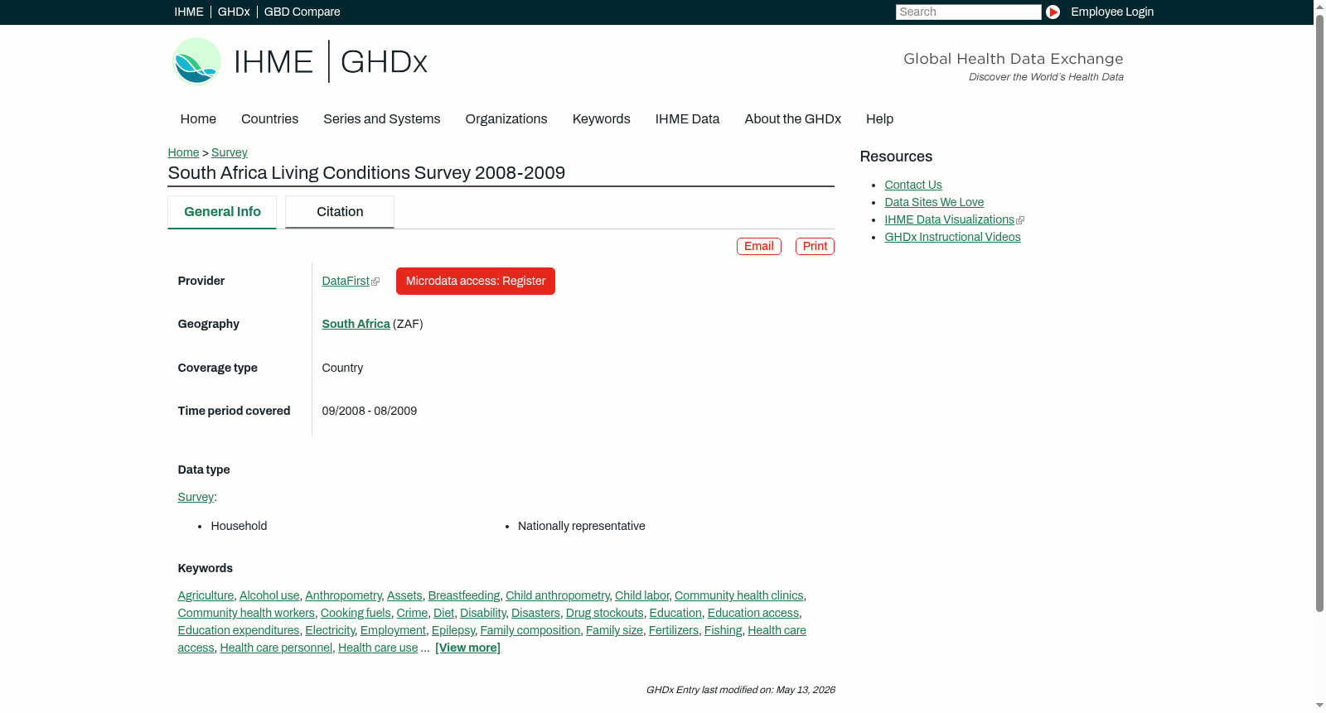Image resolution: width=1326 pixels, height=713 pixels.
Task: Open Series and Systems menu
Action: point(381,119)
